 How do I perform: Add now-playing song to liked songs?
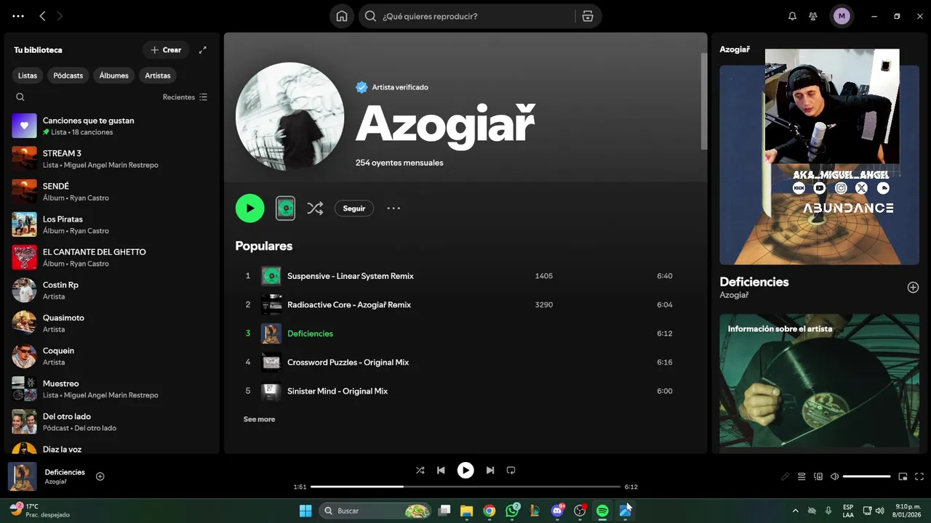point(100,477)
